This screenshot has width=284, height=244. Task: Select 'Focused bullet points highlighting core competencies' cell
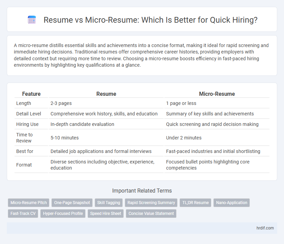click(217, 165)
